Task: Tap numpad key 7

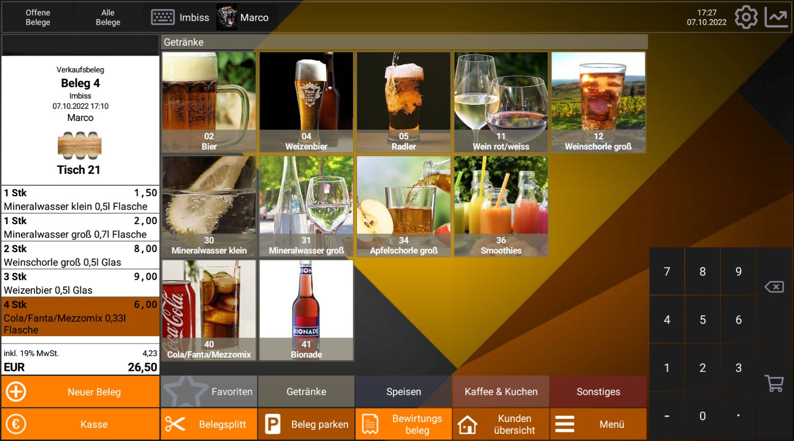Action: (x=667, y=272)
